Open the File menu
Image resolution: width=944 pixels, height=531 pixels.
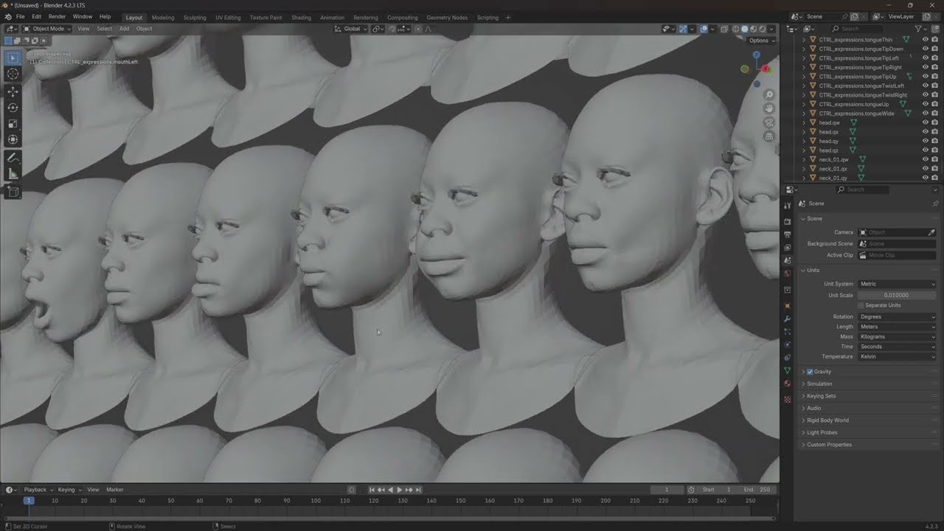[x=20, y=17]
